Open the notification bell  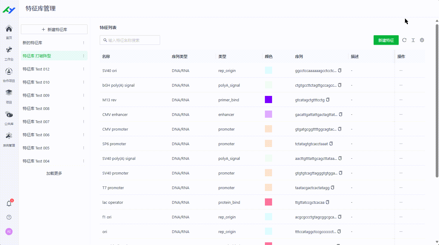click(9, 203)
